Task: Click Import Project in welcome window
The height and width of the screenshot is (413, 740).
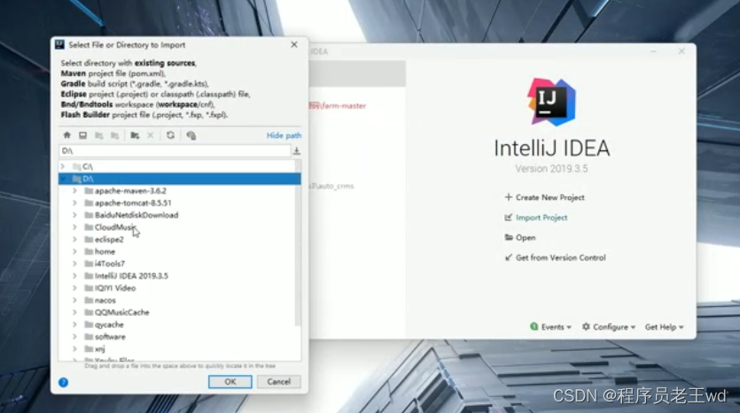Action: tap(536, 218)
